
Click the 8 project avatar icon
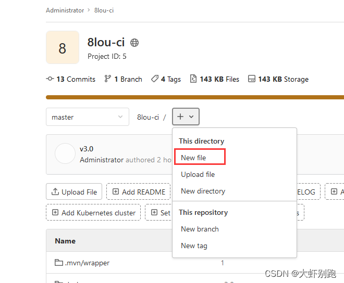point(63,47)
